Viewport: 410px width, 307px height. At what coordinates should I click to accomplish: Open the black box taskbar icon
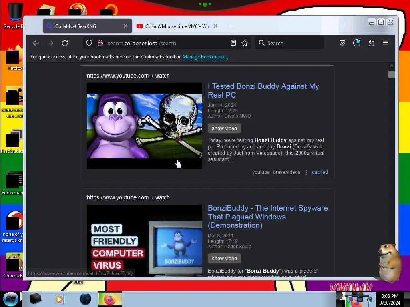35,299
